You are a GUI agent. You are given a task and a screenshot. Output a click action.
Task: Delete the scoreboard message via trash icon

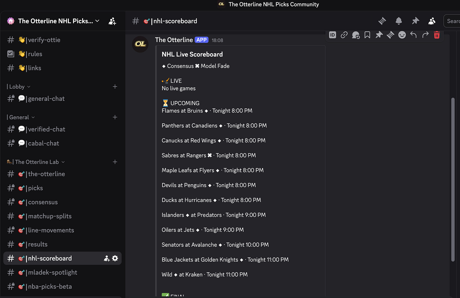pyautogui.click(x=437, y=35)
